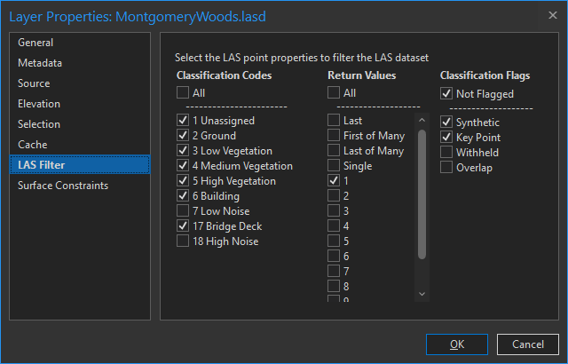Check All under Return Values
The image size is (568, 364).
[334, 92]
